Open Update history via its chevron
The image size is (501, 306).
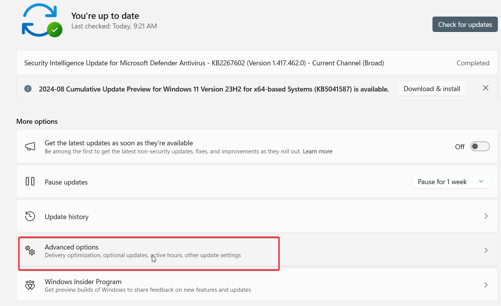(486, 216)
